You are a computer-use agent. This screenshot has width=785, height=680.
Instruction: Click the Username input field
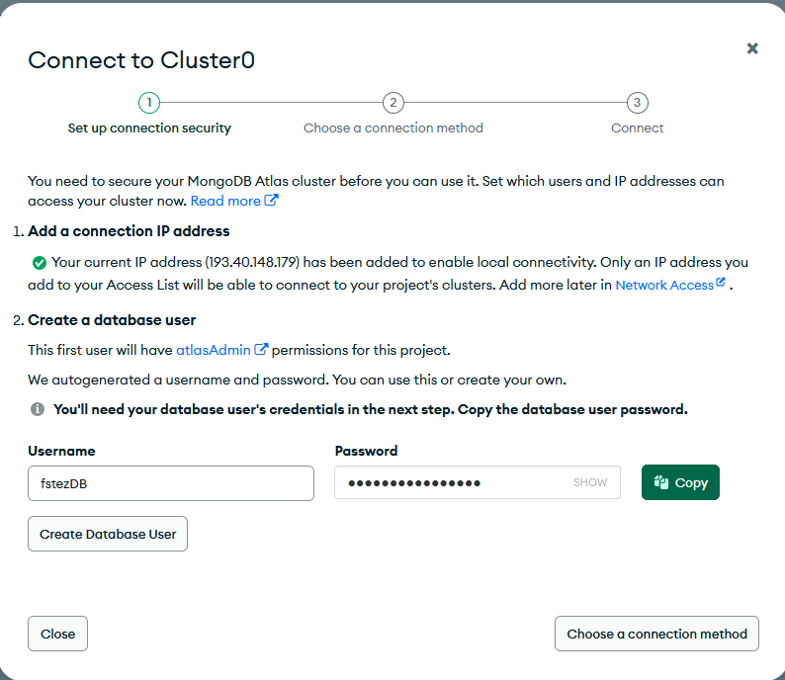171,483
